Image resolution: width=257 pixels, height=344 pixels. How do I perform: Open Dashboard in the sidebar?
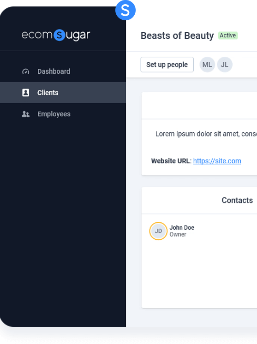63,71
